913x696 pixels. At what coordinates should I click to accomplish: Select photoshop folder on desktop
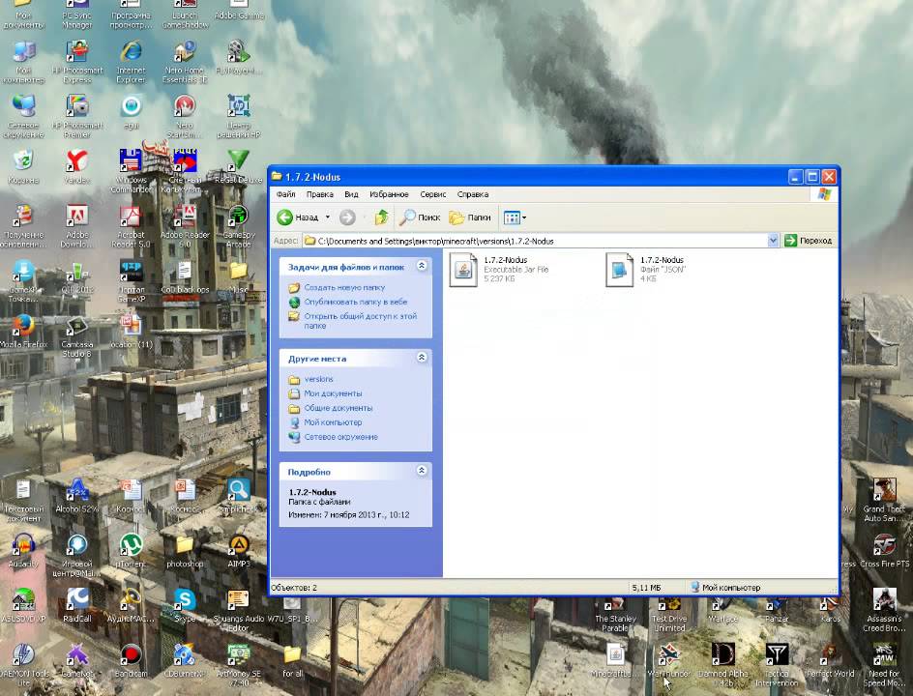(x=185, y=550)
